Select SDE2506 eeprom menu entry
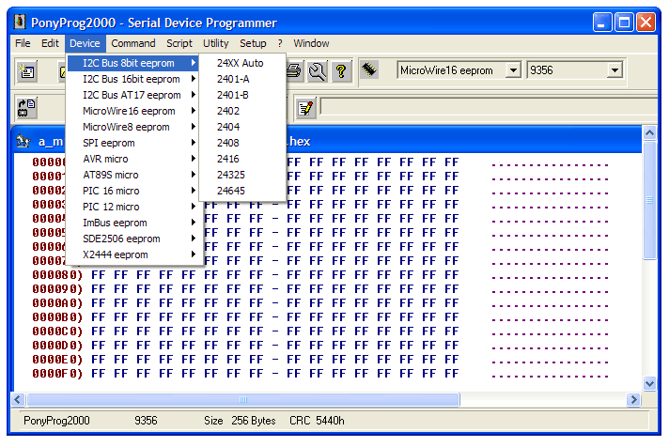Viewport: 669px width, 447px height. click(134, 239)
